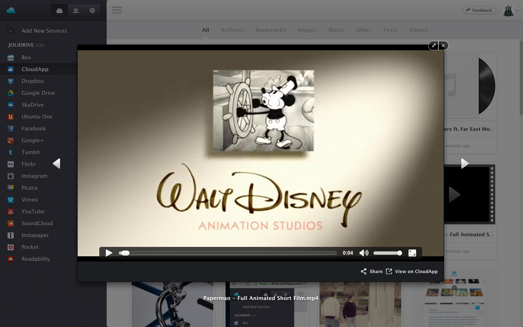Select the SkyDrive service icon
Screen dimensions: 523x327
click(x=11, y=105)
